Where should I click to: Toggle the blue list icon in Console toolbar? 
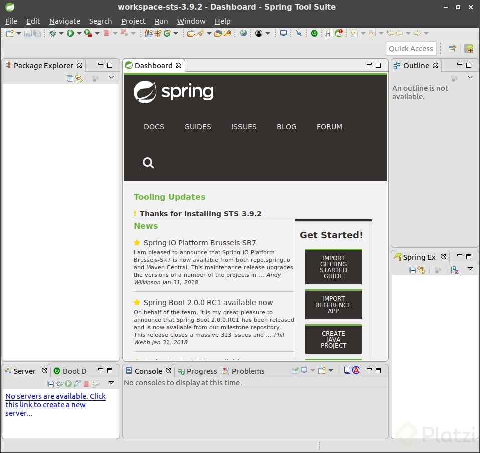point(347,370)
